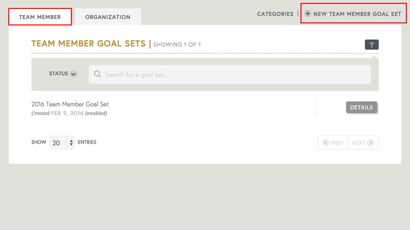This screenshot has width=410, height=230.
Task: Click the plus icon beside NEW TEAM MEMBER GOAL SET
Action: [307, 13]
